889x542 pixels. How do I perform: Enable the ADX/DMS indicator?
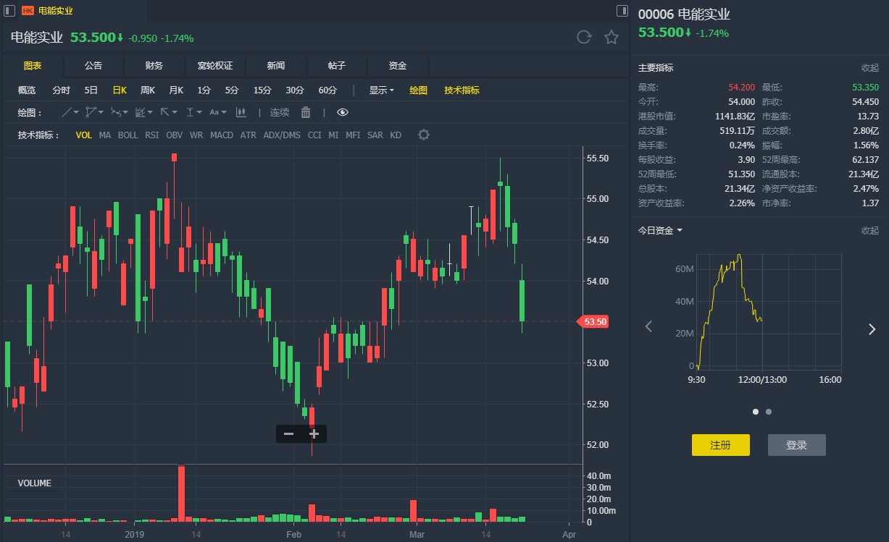tap(282, 135)
